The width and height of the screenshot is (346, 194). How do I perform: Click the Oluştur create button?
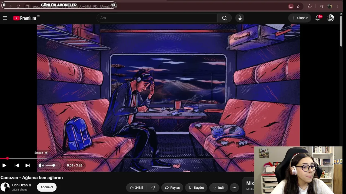[300, 18]
